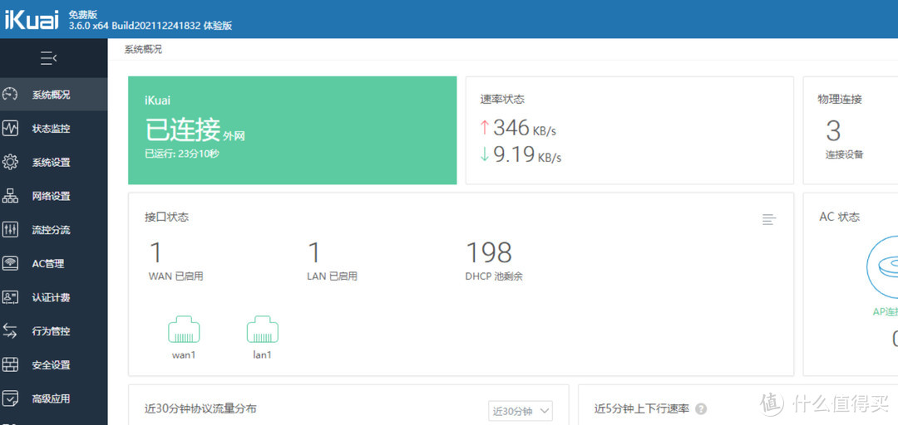
Task: Click the 行为管控 arrows icon
Action: tap(10, 331)
